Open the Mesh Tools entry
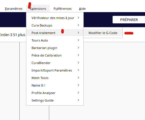Image resolution: width=145 pixels, height=120 pixels. [55, 78]
